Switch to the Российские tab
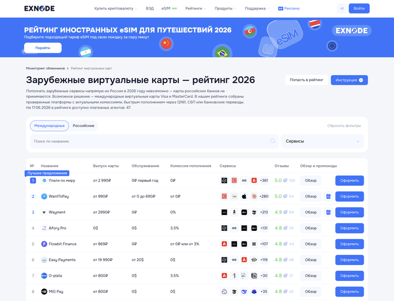Image resolution: width=394 pixels, height=301 pixels. 83,126
